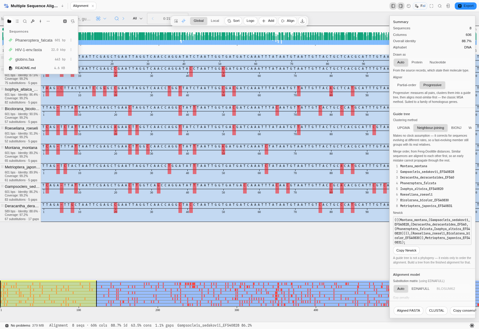
Task: Click the yellow viewport box in overview minimap
Action: (x=48, y=294)
